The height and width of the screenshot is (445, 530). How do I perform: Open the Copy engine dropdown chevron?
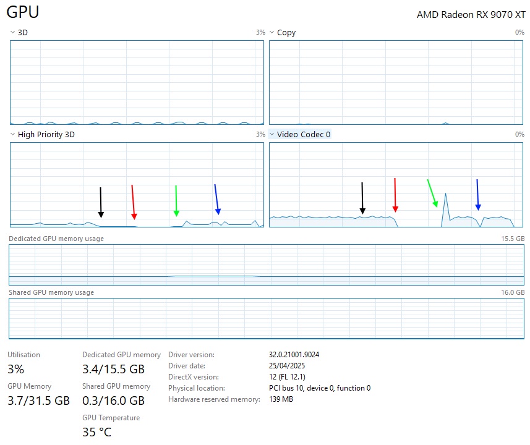tap(272, 32)
